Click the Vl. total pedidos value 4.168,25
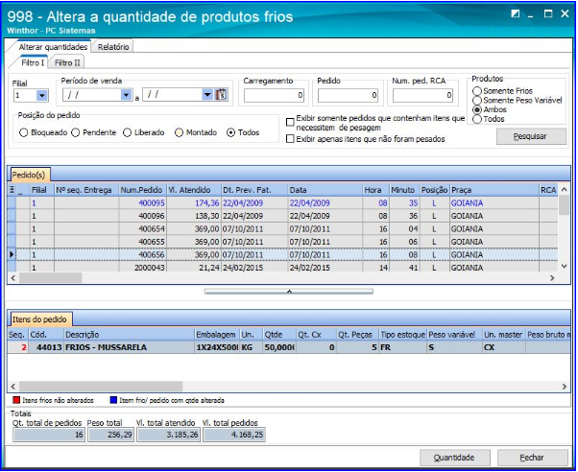The height and width of the screenshot is (472, 578). 234,435
